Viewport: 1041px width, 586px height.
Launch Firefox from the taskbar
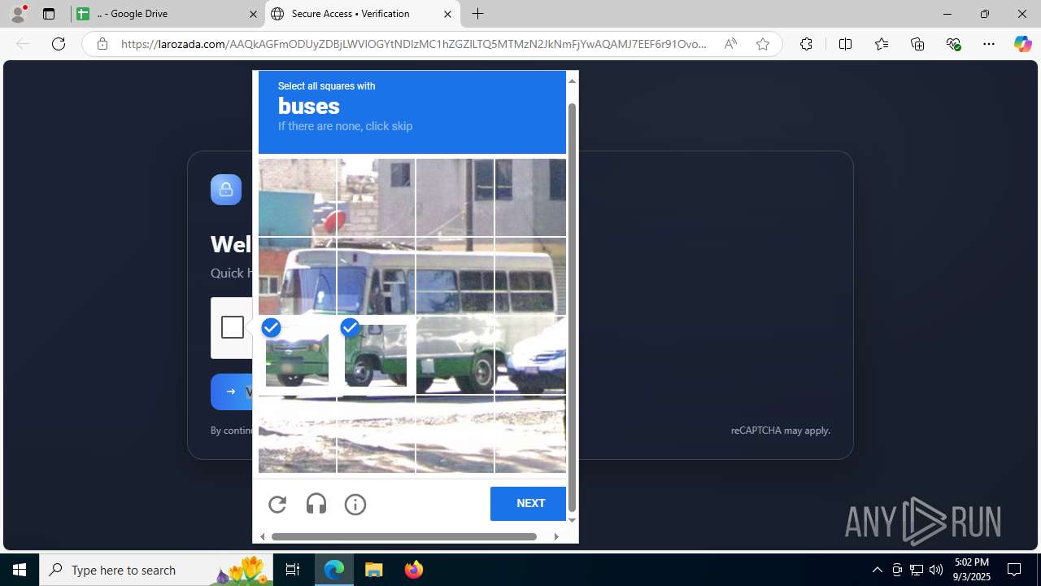pos(414,570)
